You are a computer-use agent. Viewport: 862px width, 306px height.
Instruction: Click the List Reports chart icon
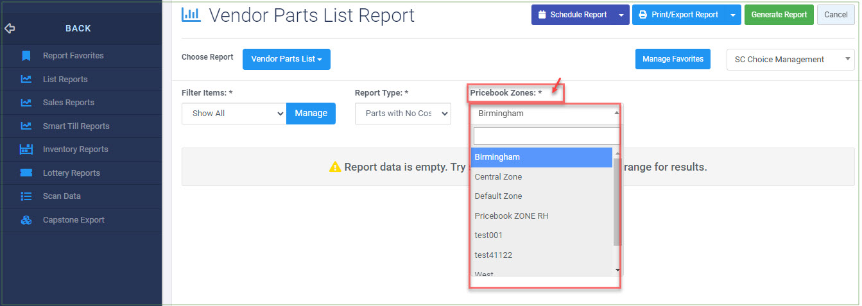click(26, 80)
